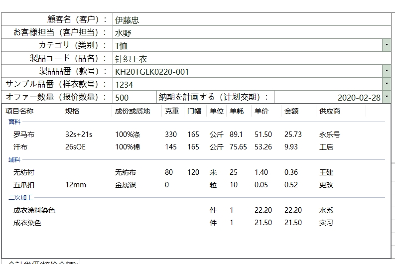Click the 金属银 composition cell
Image resolution: width=395 pixels, height=264 pixels.
click(126, 185)
